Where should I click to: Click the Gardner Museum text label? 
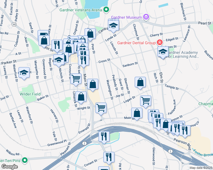[126, 17]
